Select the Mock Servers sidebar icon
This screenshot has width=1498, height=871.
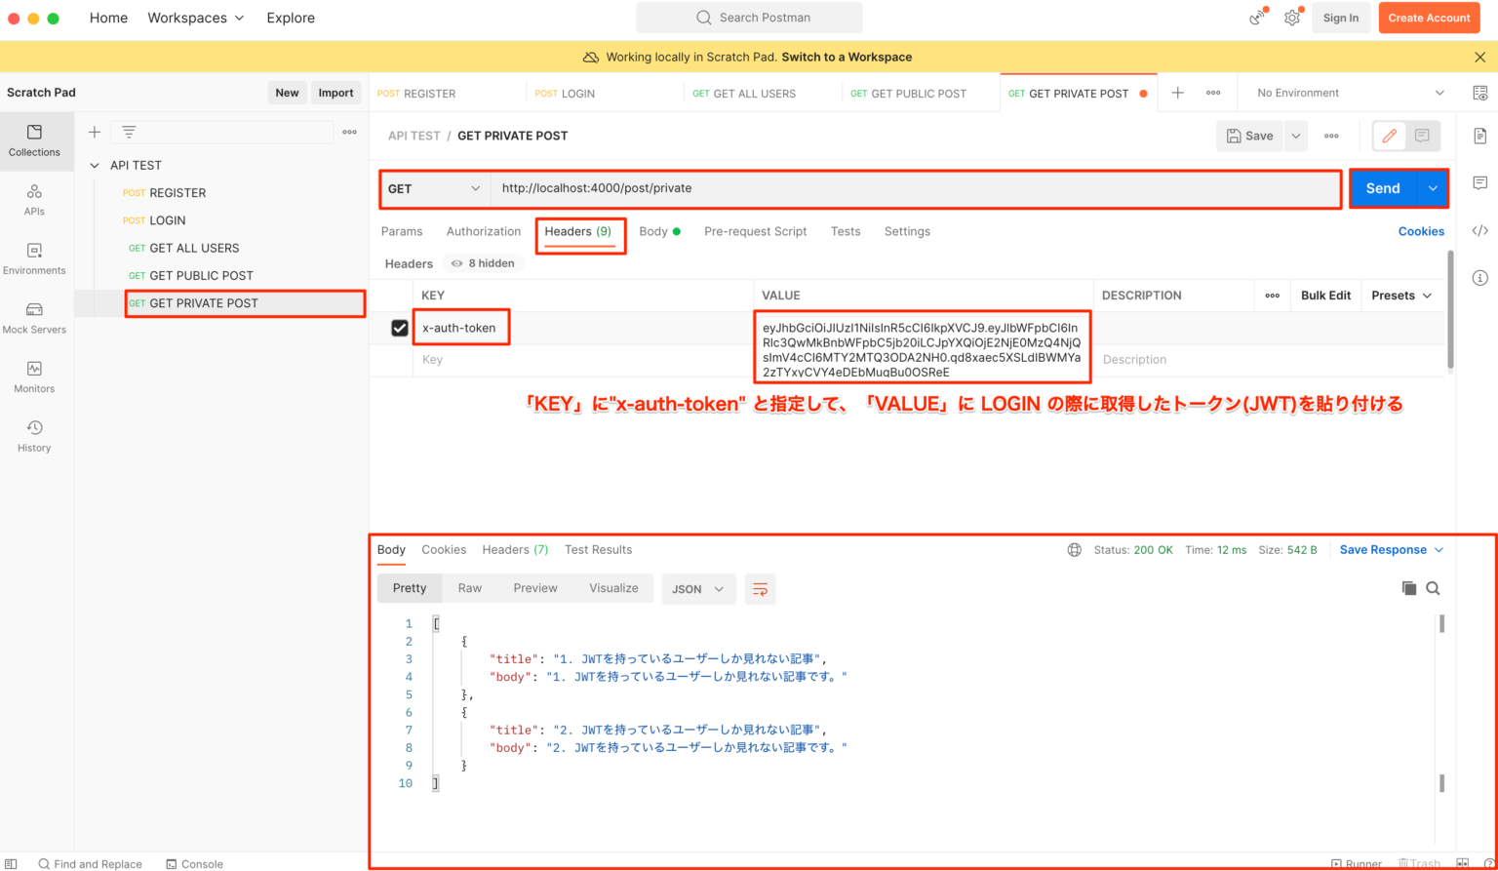(35, 317)
